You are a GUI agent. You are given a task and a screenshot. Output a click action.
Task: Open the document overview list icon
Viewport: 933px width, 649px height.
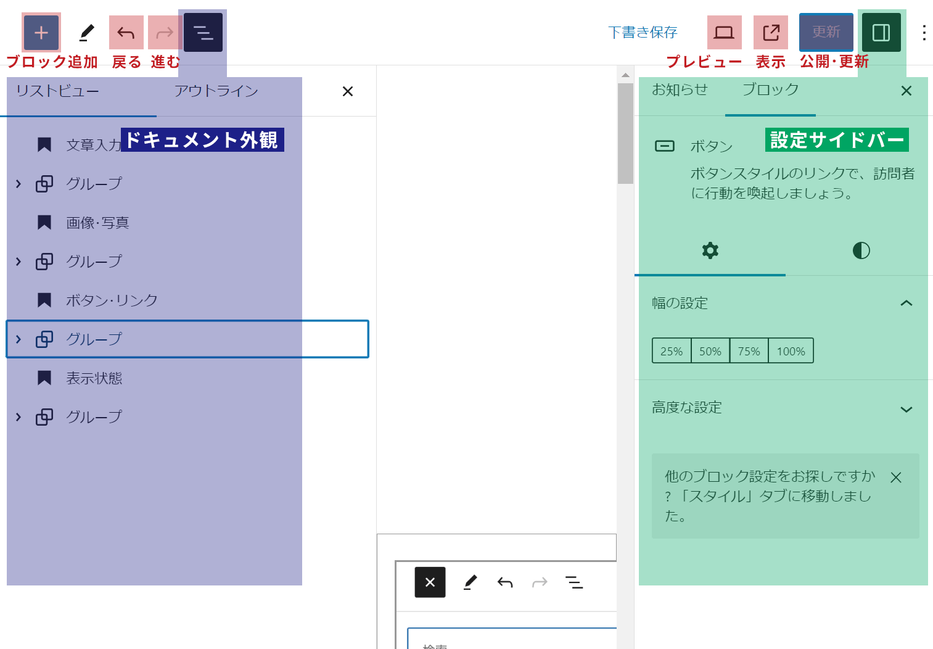tap(203, 33)
